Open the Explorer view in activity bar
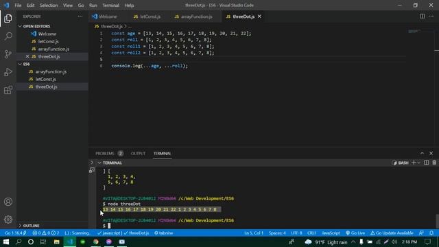Viewport: 439px width, 247px height. [8, 19]
